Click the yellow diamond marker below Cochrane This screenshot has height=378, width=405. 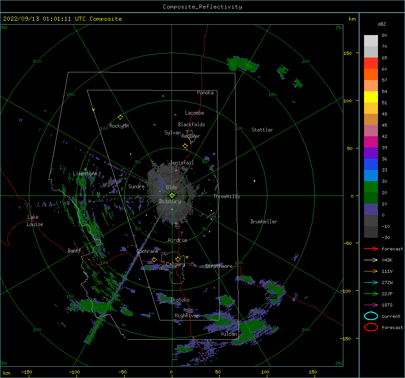(154, 260)
